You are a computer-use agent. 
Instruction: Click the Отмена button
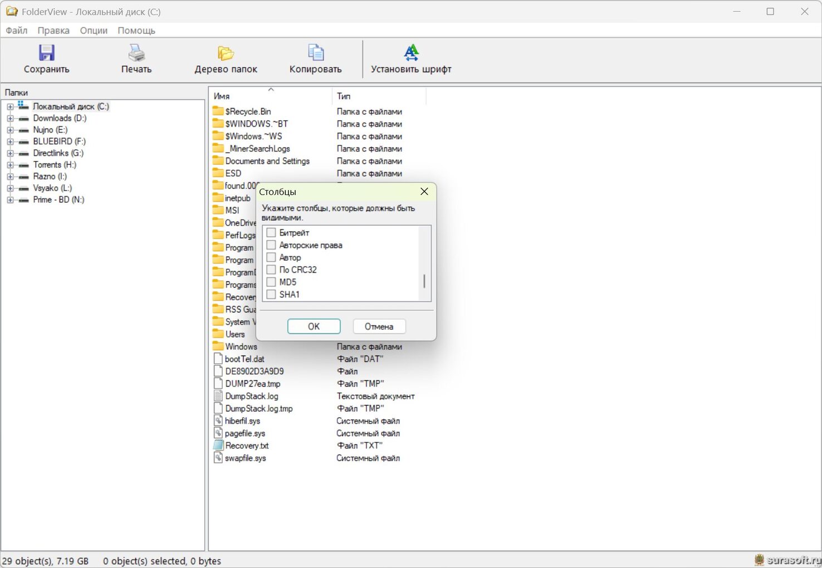(x=379, y=326)
